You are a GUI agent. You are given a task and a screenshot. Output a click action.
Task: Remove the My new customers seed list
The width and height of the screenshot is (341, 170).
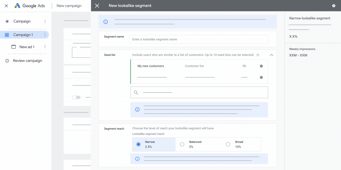pos(261,66)
